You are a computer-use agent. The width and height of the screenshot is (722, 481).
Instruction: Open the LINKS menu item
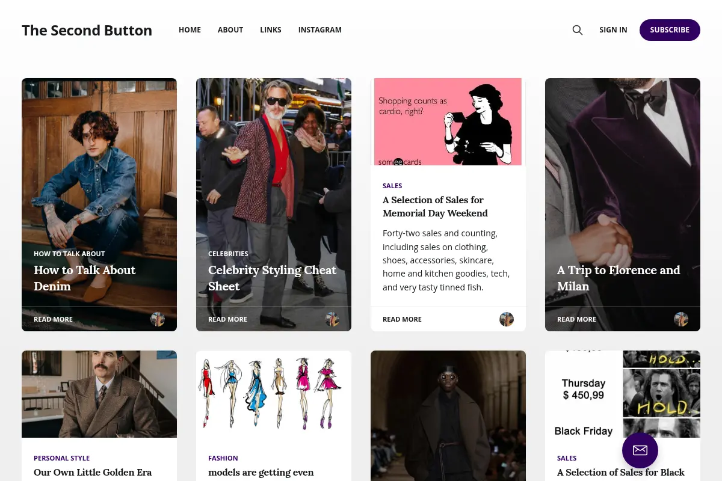[x=271, y=30]
